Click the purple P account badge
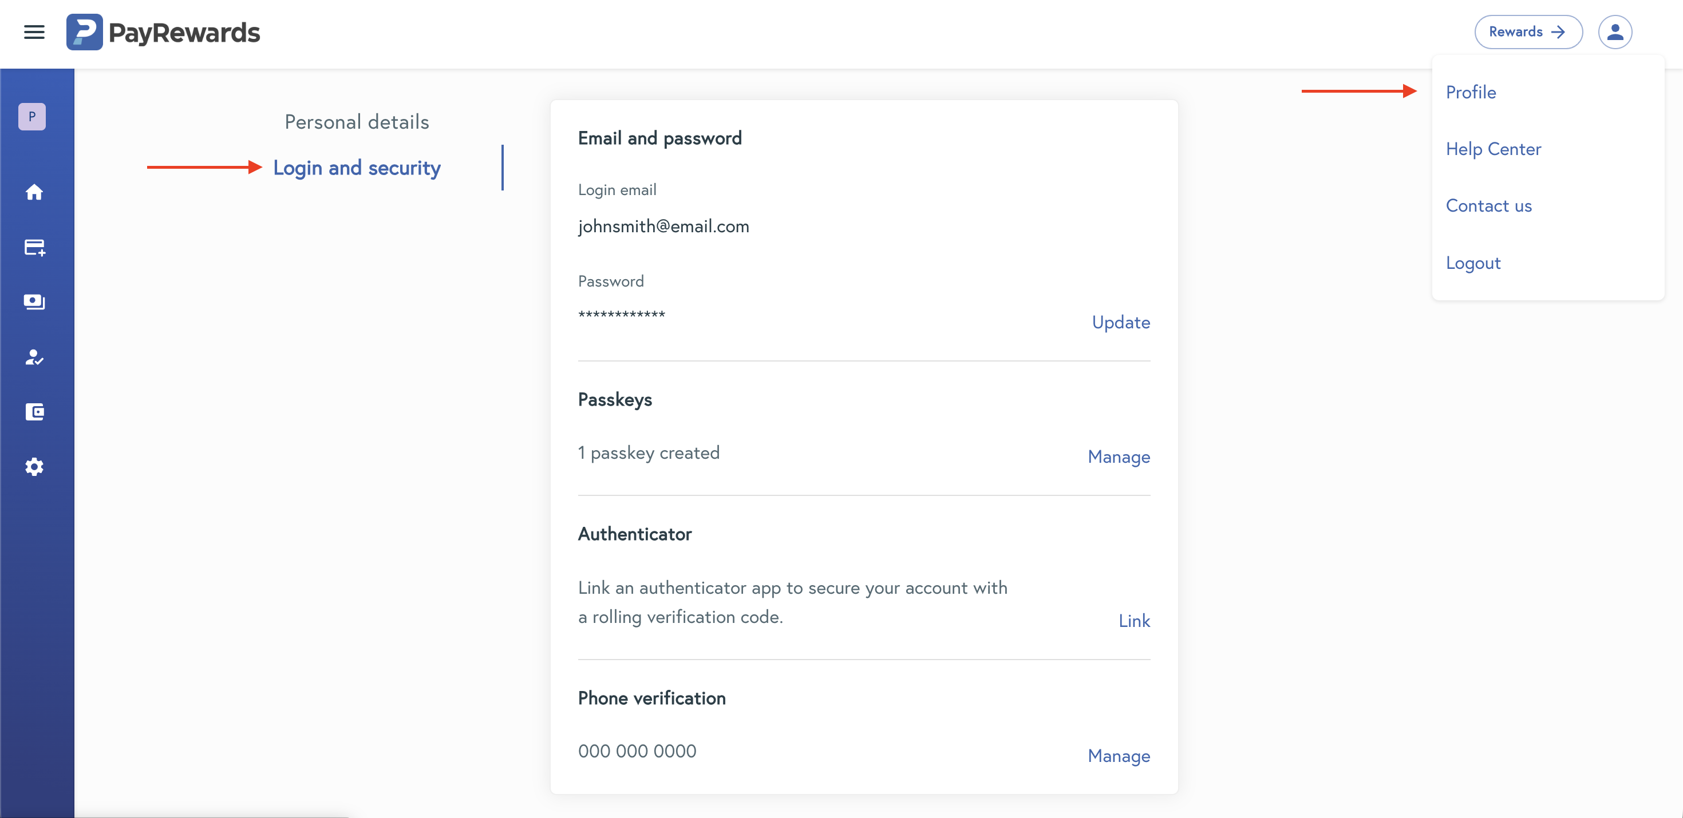The height and width of the screenshot is (818, 1683). (32, 117)
